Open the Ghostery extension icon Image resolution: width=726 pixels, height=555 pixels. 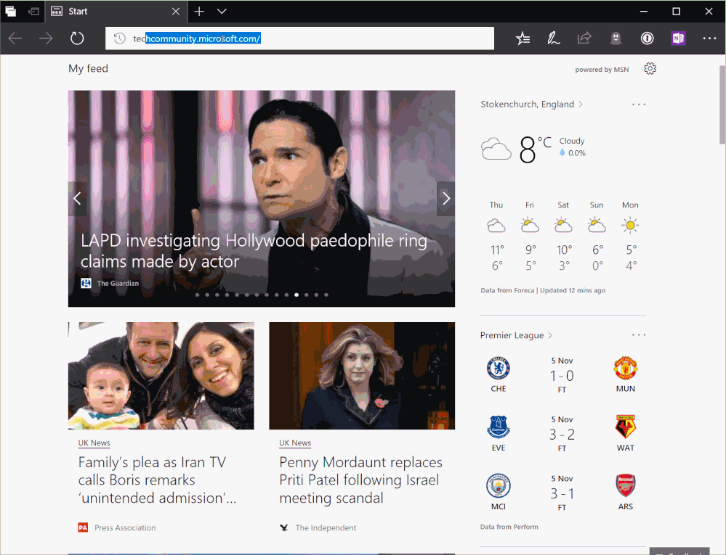tap(616, 38)
